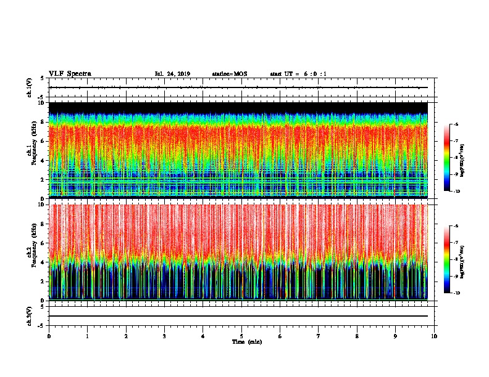Click the ch.1 voltage waveform trace
The width and height of the screenshot is (489, 377).
(238, 87)
